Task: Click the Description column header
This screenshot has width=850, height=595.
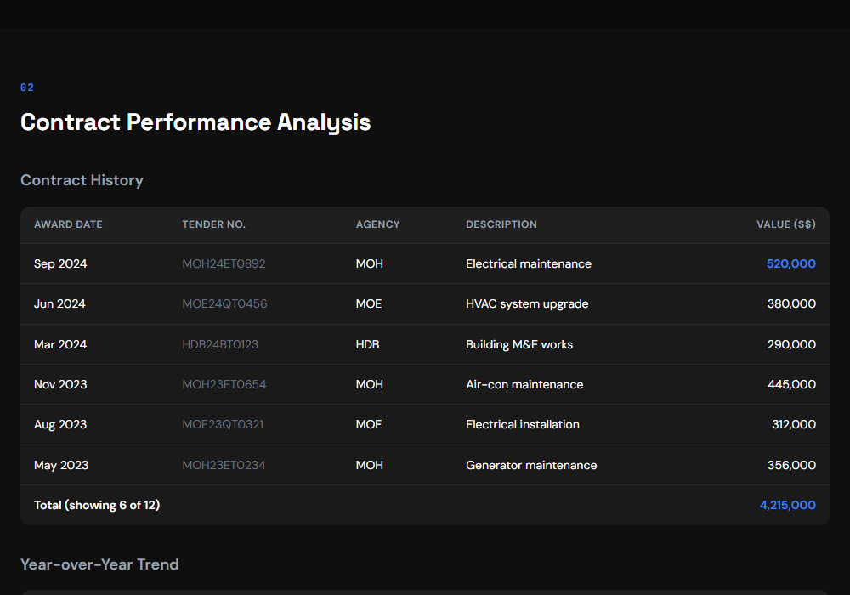Action: click(x=501, y=224)
